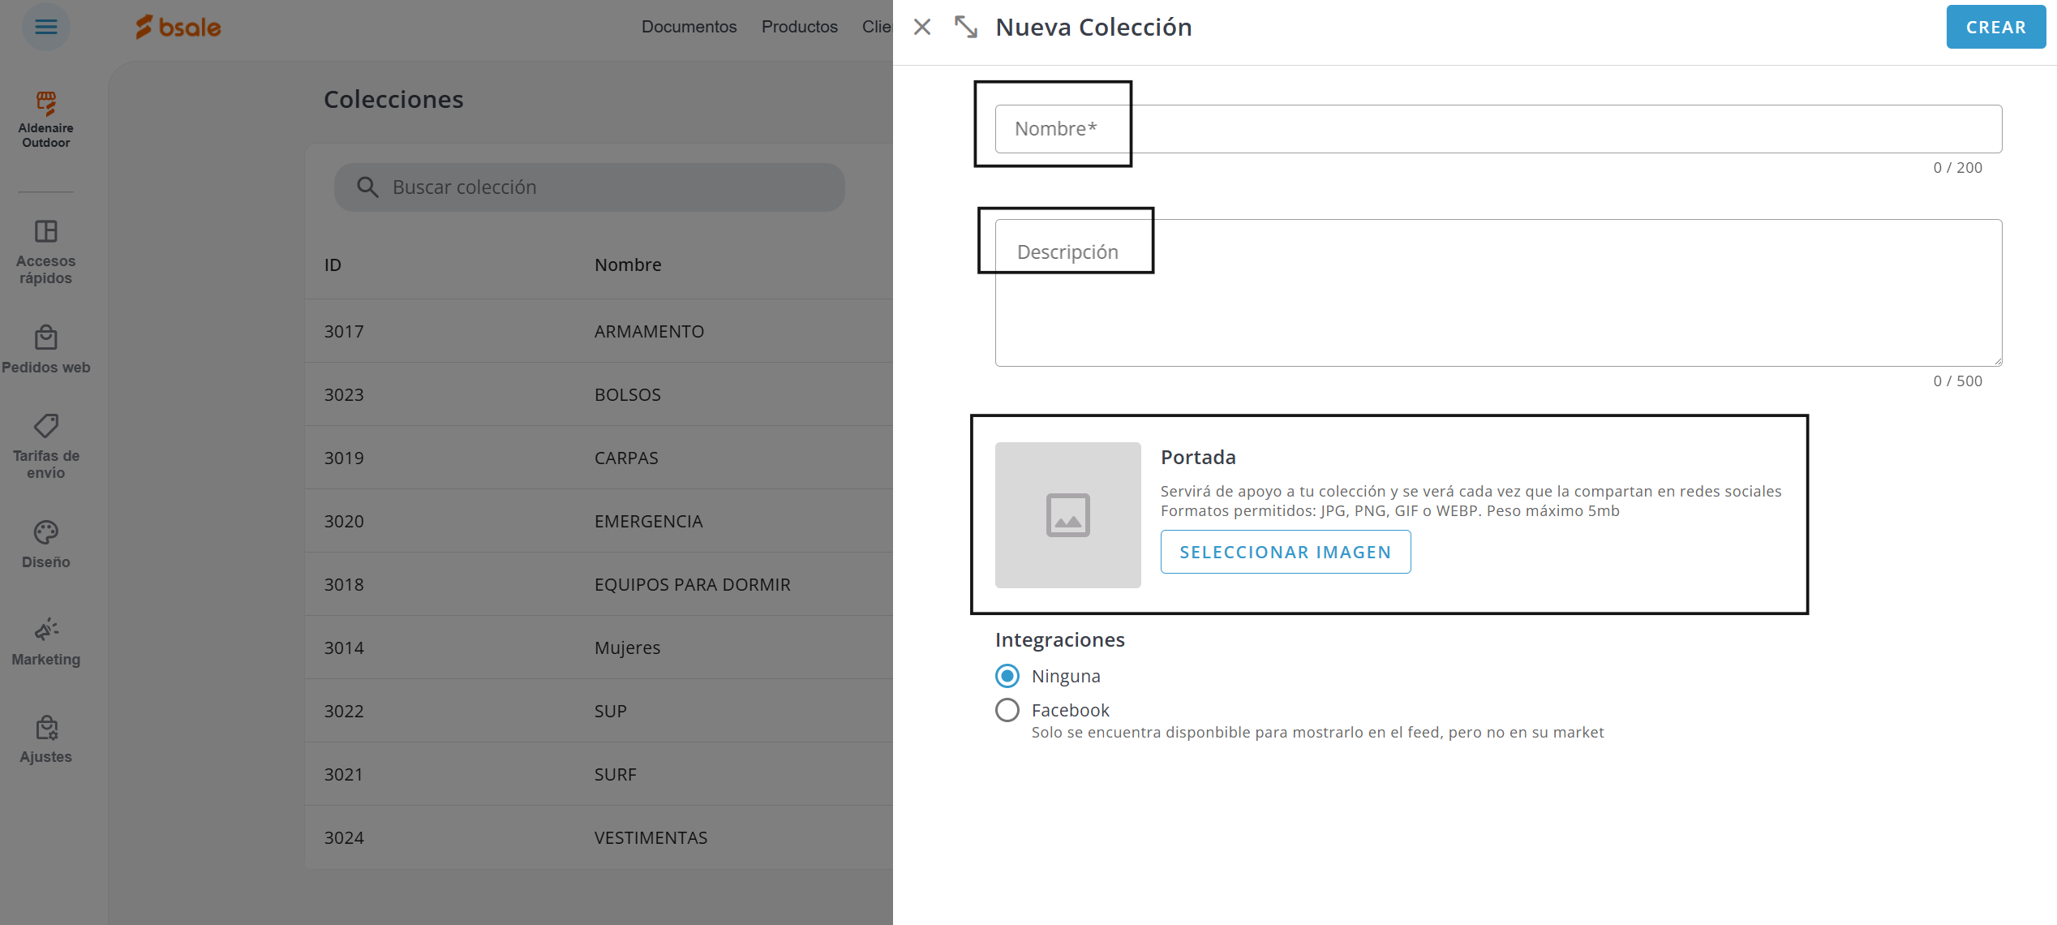Open Pedidos web shopping bag icon

pos(46,338)
